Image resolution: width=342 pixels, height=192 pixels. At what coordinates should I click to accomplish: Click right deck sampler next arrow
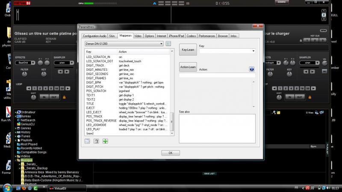tap(313, 71)
